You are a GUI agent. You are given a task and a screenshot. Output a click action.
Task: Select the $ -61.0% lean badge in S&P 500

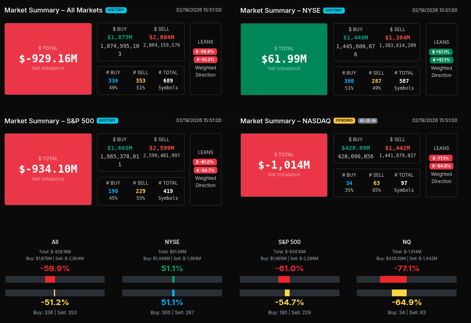tap(205, 162)
